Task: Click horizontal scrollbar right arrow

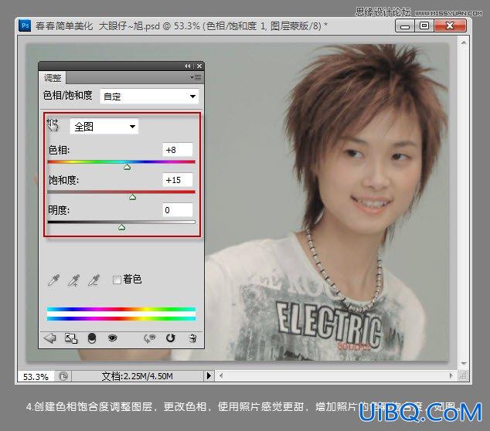Action: (x=451, y=375)
